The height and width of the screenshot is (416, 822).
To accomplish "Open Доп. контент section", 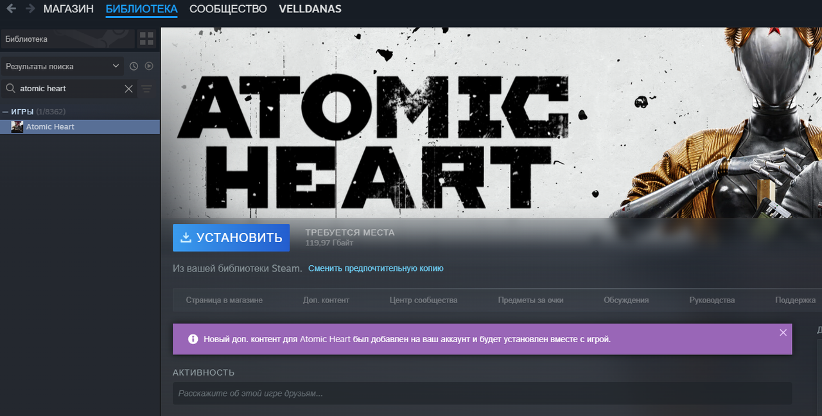I will click(x=326, y=300).
